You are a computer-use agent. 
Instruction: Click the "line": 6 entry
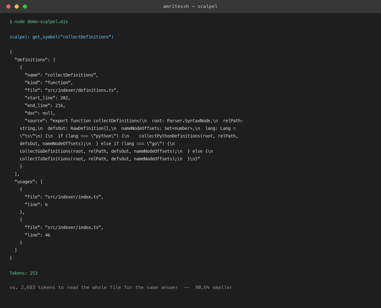coord(36,204)
